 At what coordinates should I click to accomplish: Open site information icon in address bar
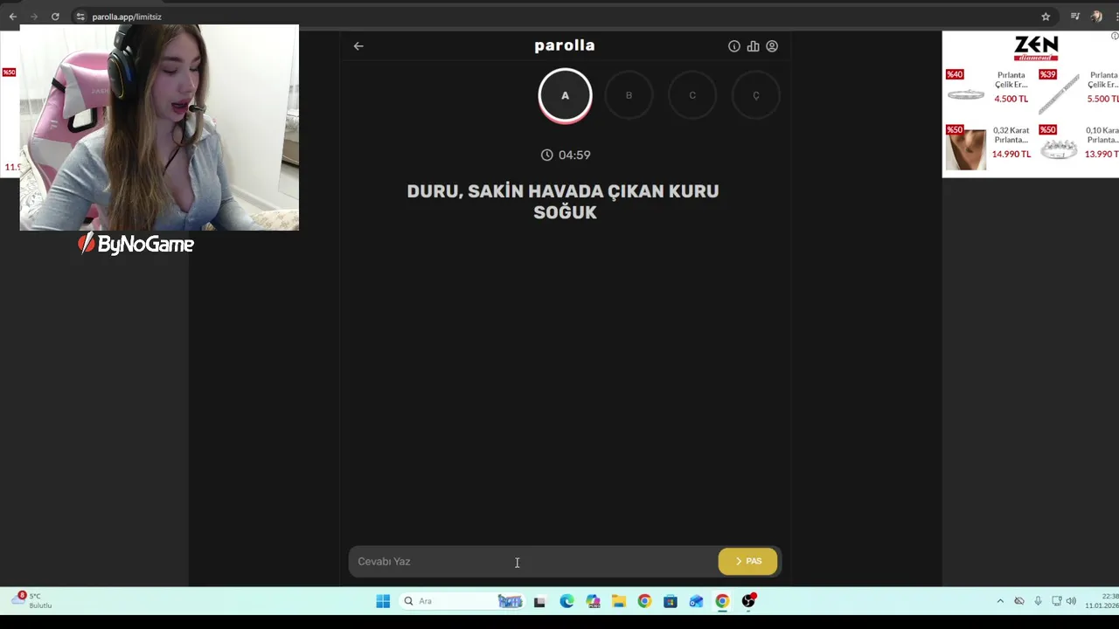click(80, 17)
